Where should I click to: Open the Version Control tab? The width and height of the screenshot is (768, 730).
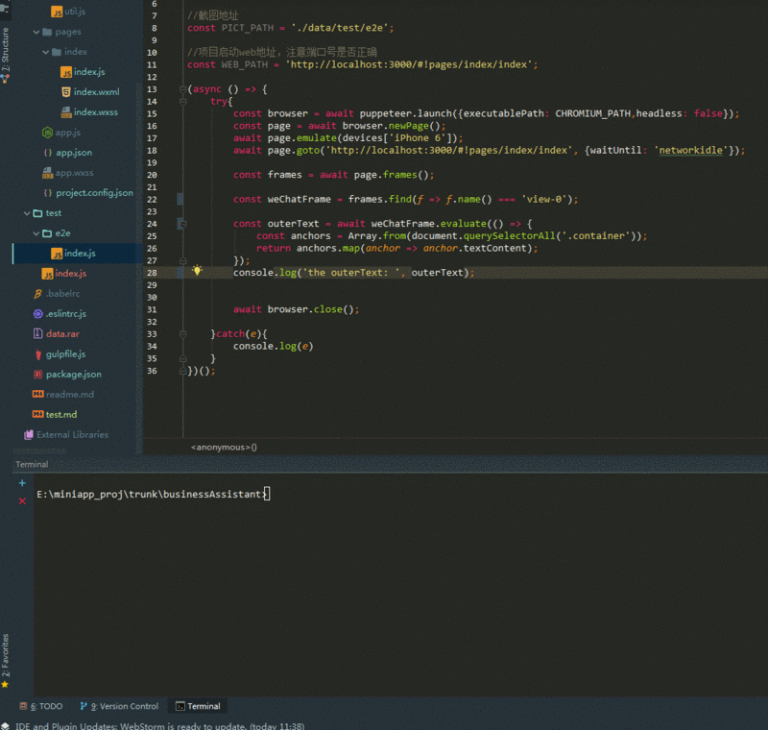tap(118, 706)
